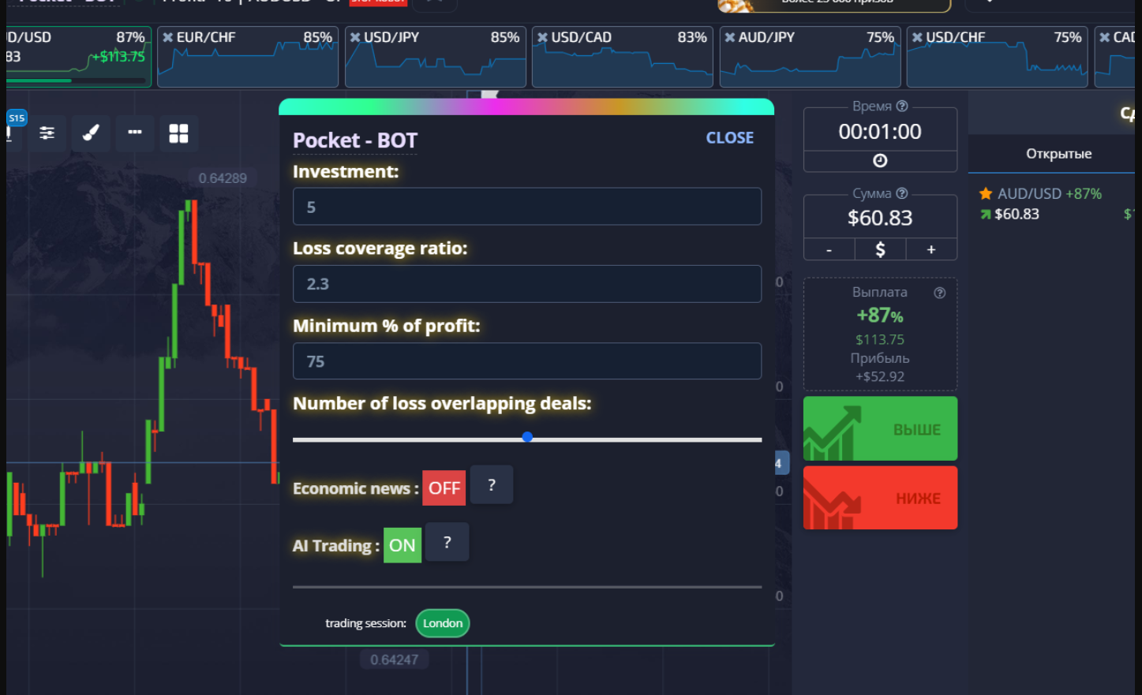Image resolution: width=1142 pixels, height=695 pixels.
Task: Remove EUR/CHF from favorites bar
Action: tap(167, 37)
